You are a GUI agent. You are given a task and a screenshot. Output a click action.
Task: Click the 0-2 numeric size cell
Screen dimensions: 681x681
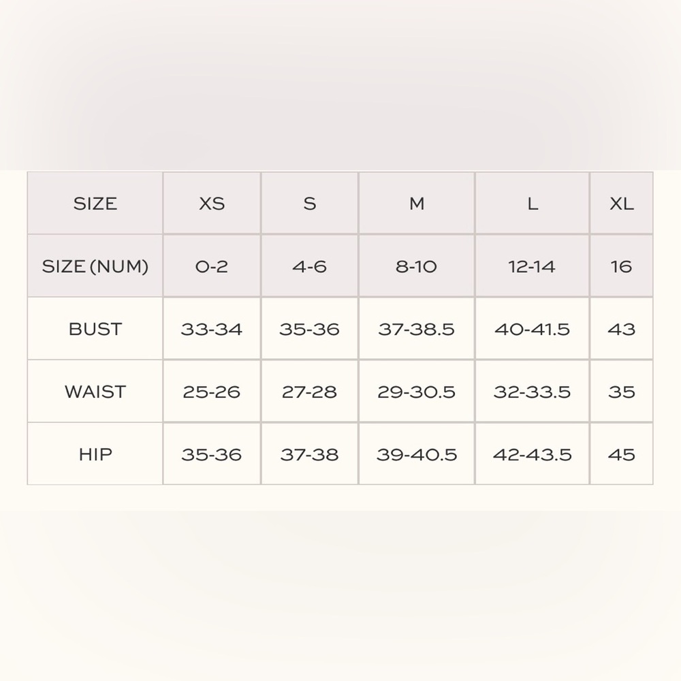pos(212,266)
